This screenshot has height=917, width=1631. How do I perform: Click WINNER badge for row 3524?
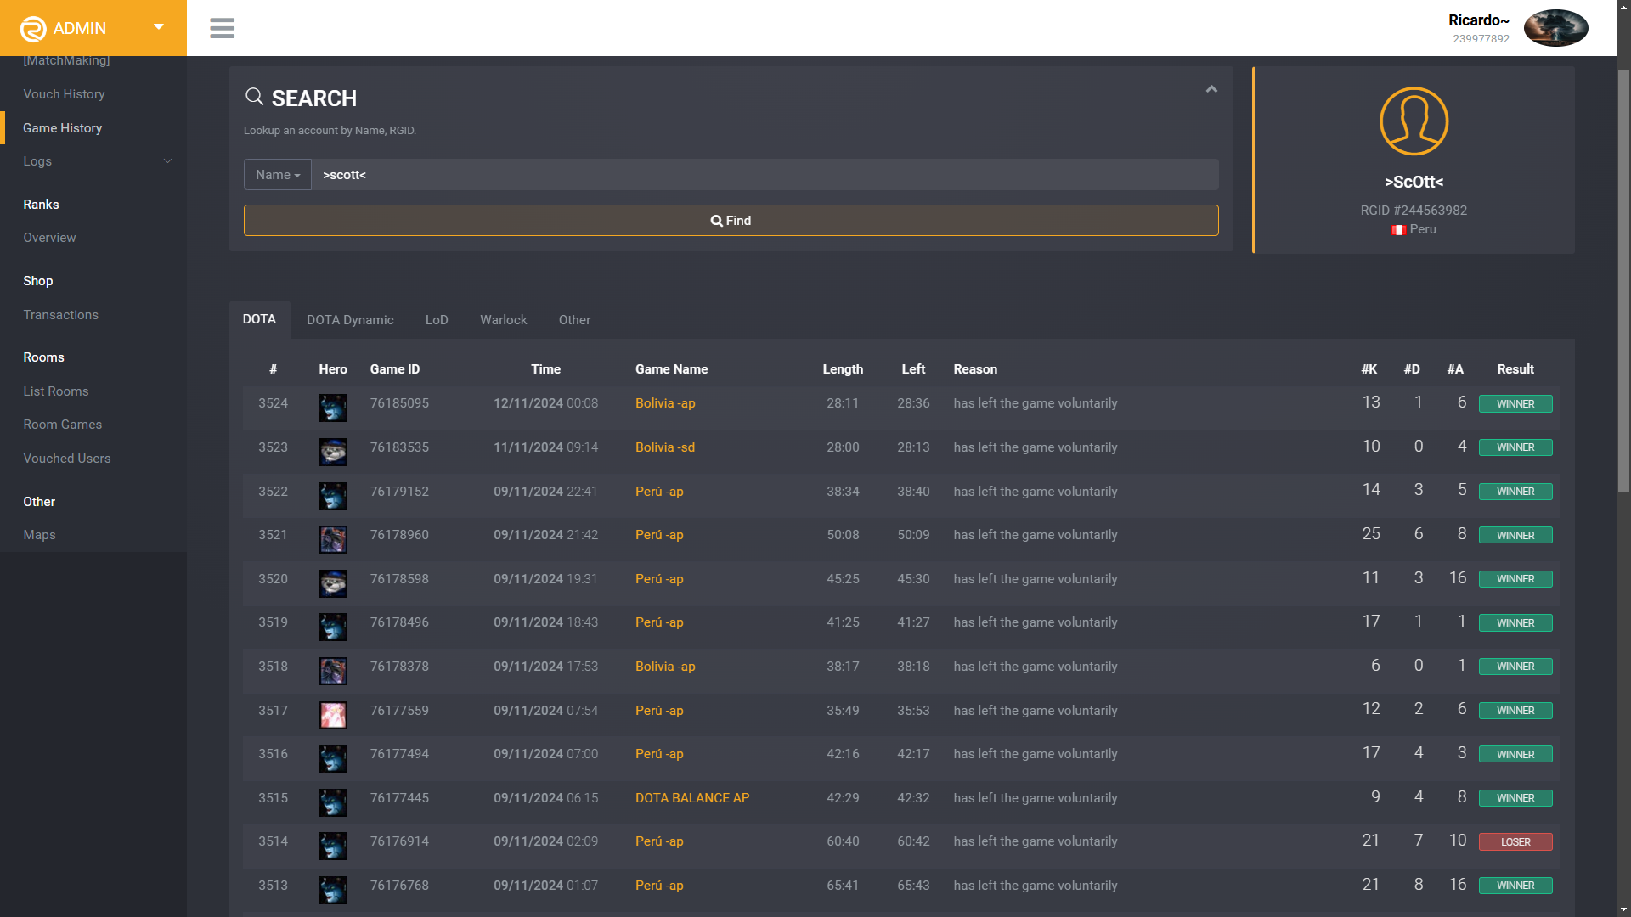click(x=1515, y=404)
